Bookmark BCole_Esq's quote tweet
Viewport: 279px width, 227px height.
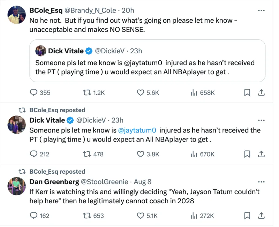coord(247,92)
